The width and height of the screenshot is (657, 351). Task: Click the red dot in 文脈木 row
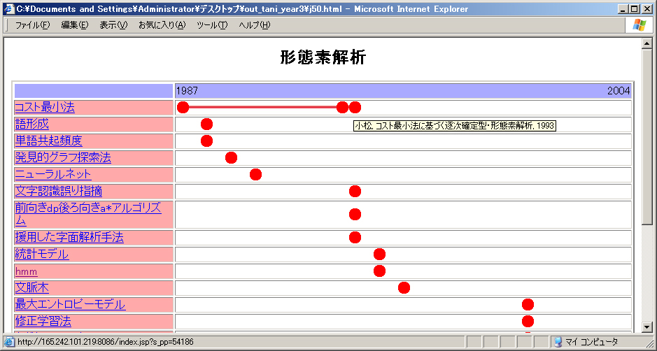pos(404,287)
